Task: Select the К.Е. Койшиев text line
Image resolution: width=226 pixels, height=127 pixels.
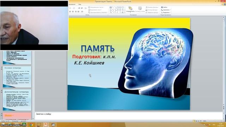Action: 89,63
